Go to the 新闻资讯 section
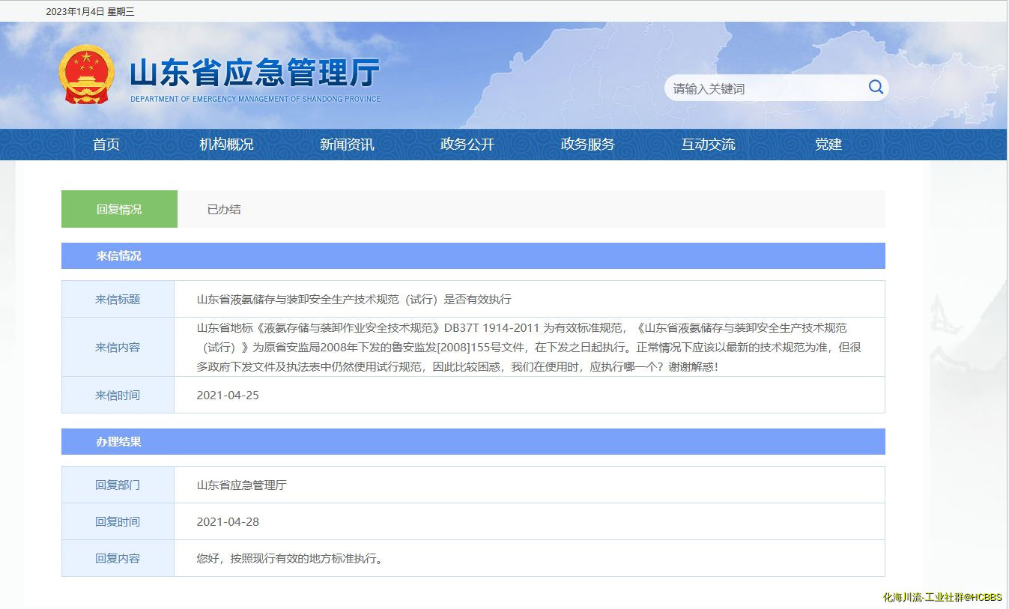 347,145
